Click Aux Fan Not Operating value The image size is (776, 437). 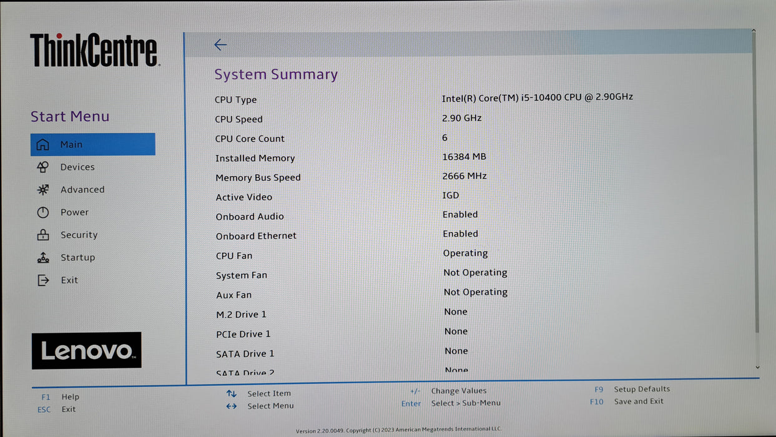[476, 292]
